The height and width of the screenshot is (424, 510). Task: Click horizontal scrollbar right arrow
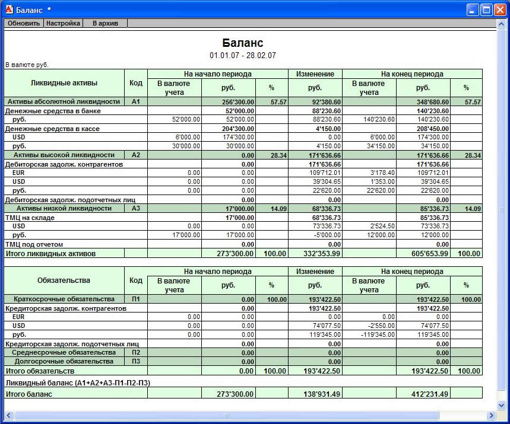tap(492, 415)
